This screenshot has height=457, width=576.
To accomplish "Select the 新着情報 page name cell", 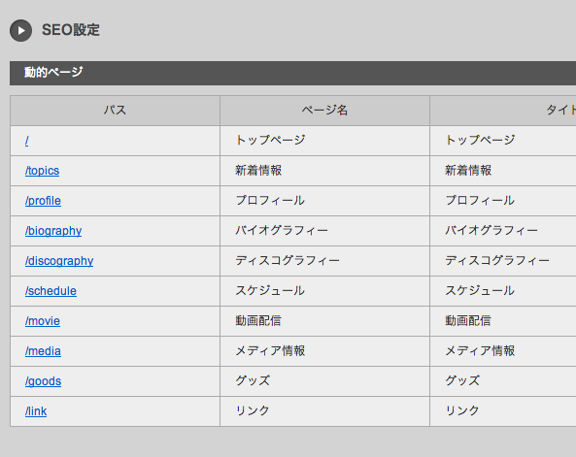I will click(324, 171).
